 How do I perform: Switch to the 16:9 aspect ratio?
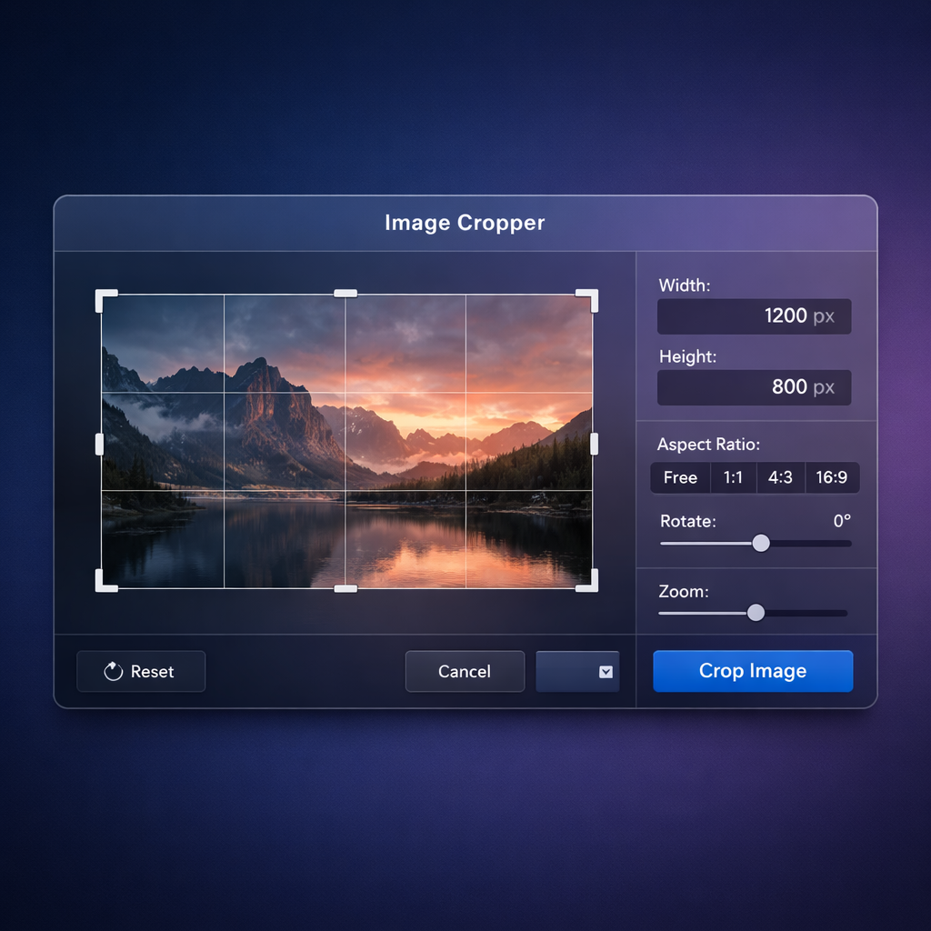coord(832,477)
